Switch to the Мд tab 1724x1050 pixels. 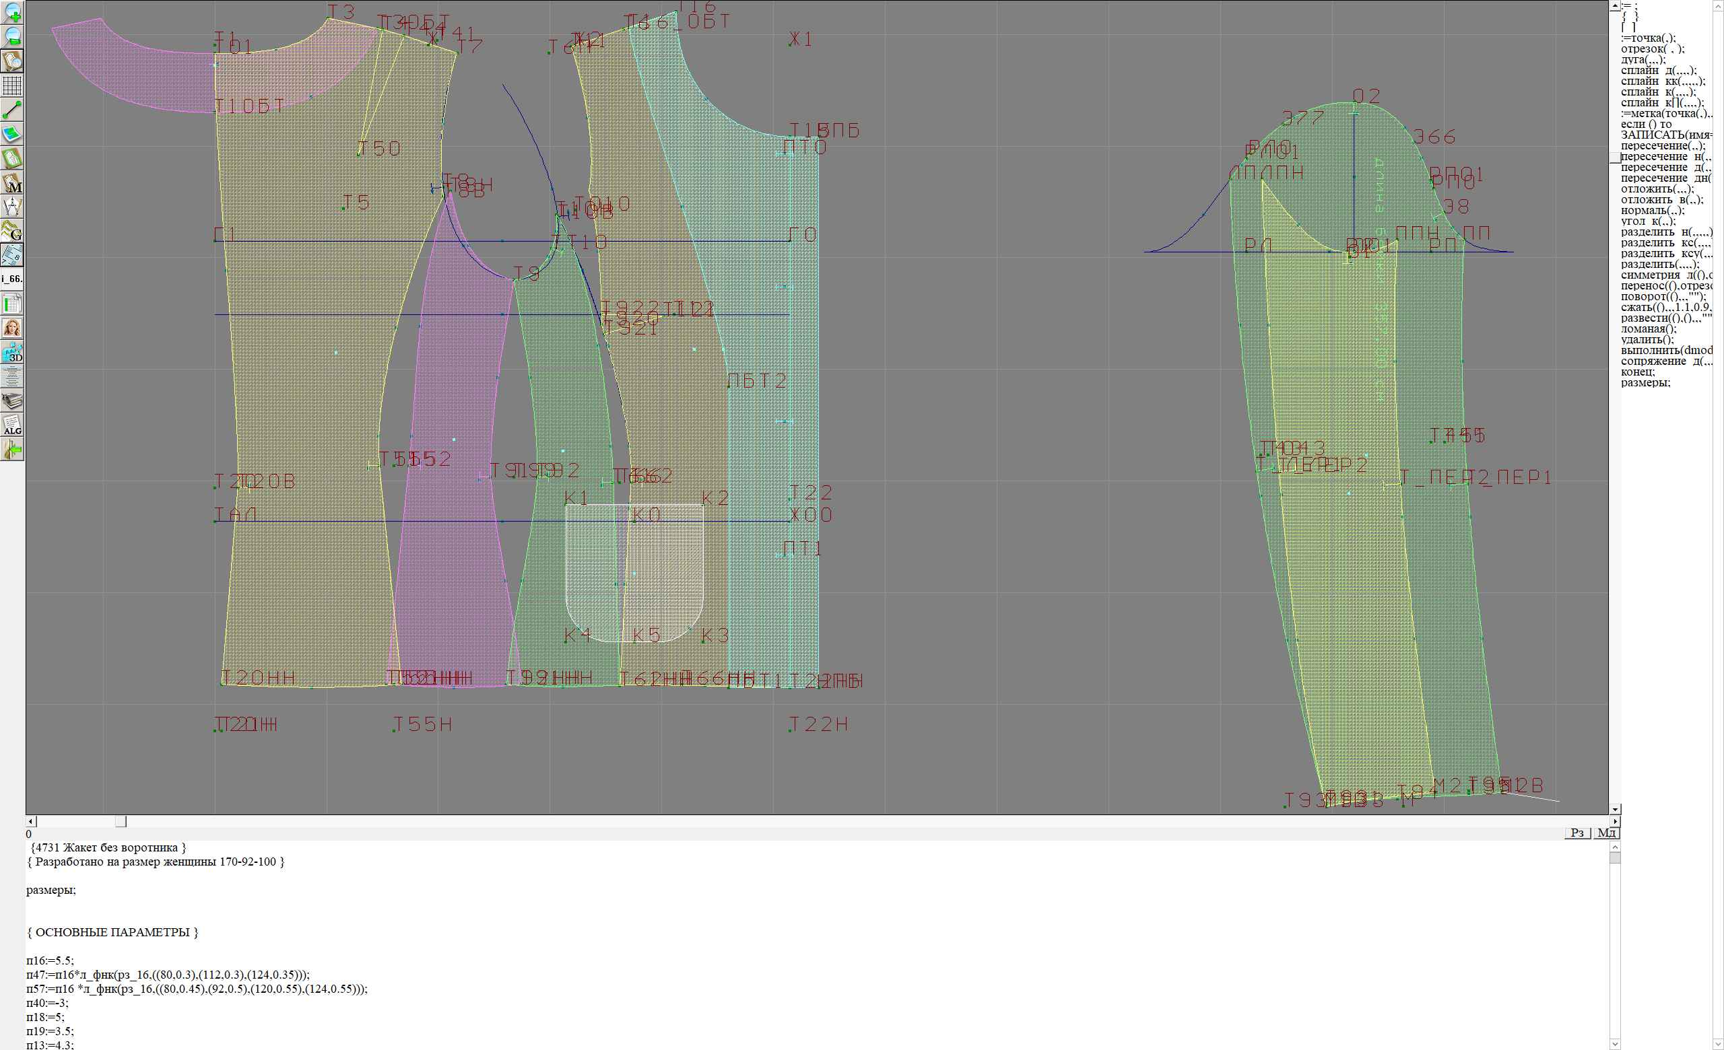click(1606, 833)
